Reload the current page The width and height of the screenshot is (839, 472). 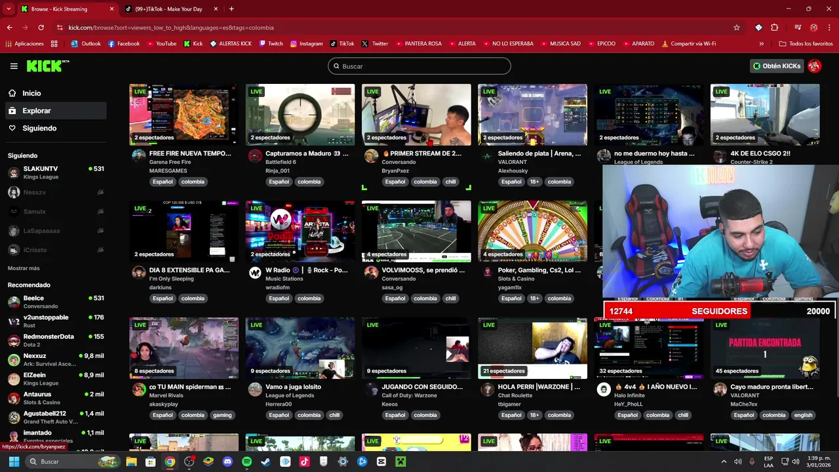(x=41, y=28)
